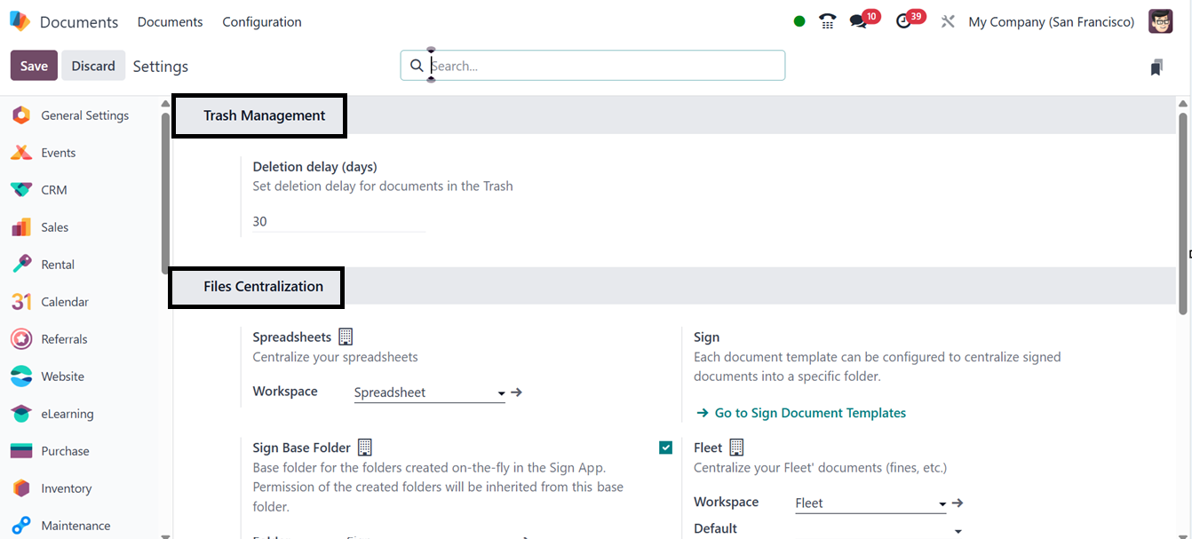Open the company selector My Company (San Francisco)
Image resolution: width=1192 pixels, height=539 pixels.
pyautogui.click(x=1051, y=22)
